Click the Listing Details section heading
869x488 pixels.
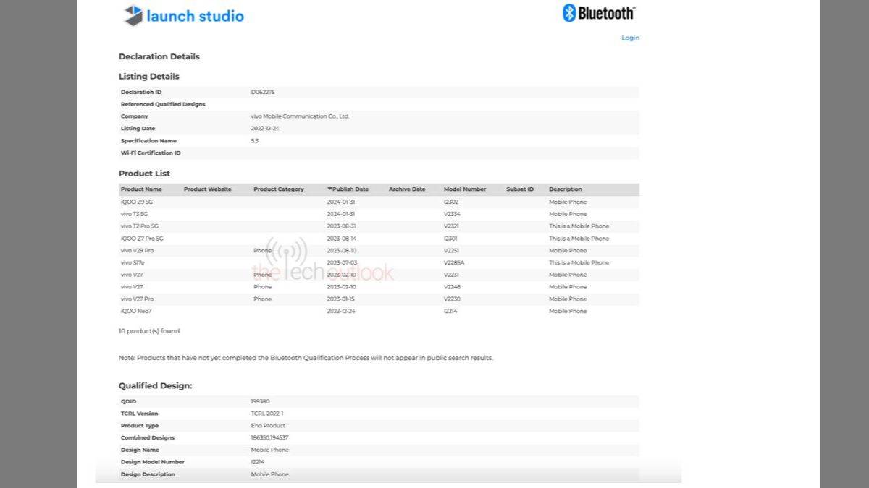(149, 76)
